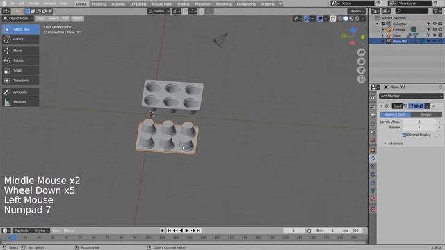Open the Object Mode dropdown

coord(18,19)
